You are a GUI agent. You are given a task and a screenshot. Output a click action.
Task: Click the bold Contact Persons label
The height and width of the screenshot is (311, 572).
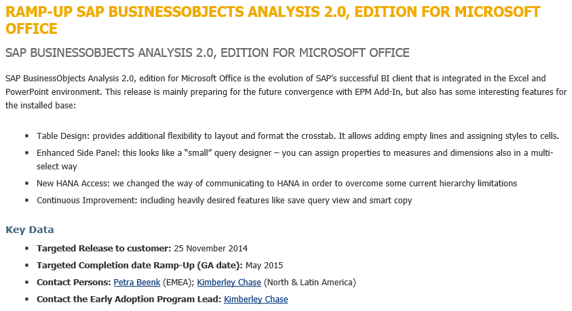pyautogui.click(x=73, y=282)
